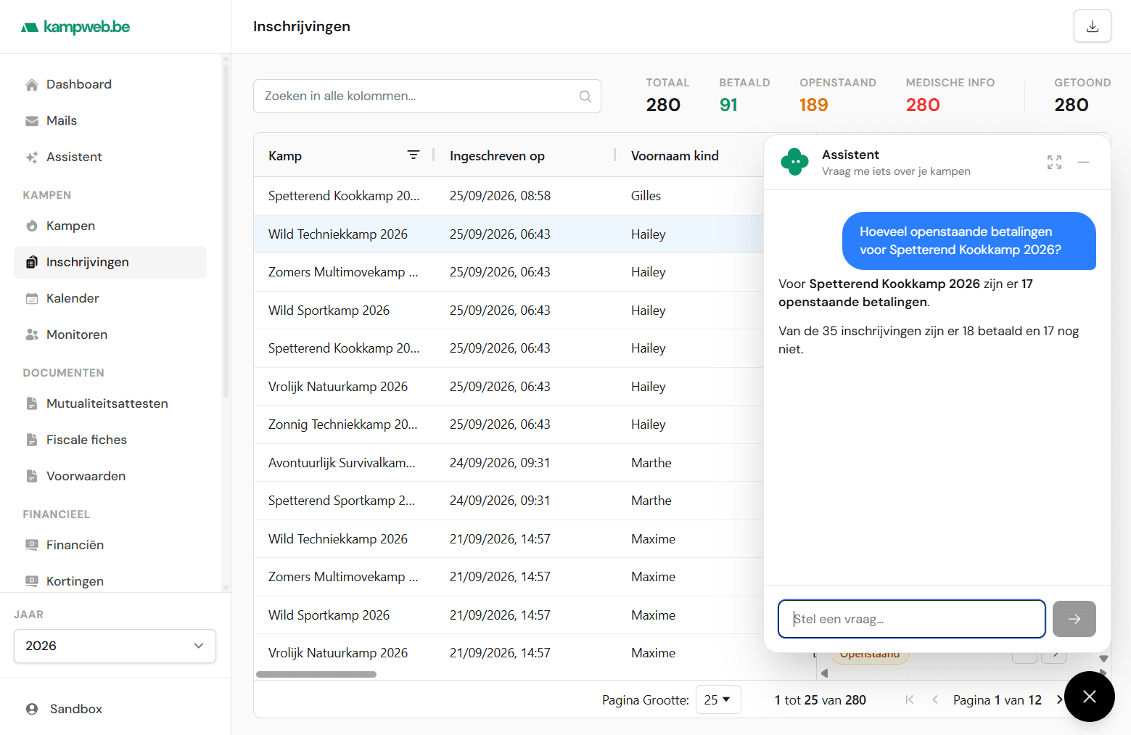Open the Kamp column filter menu
1131x735 pixels.
click(414, 155)
